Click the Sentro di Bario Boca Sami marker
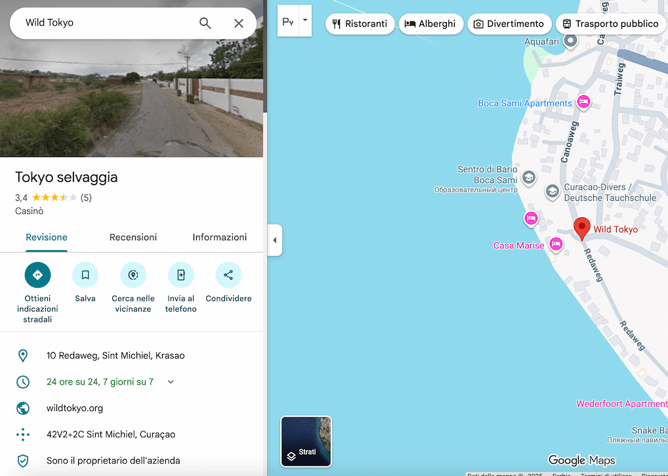Screen dimensions: 668x476 click(529, 177)
